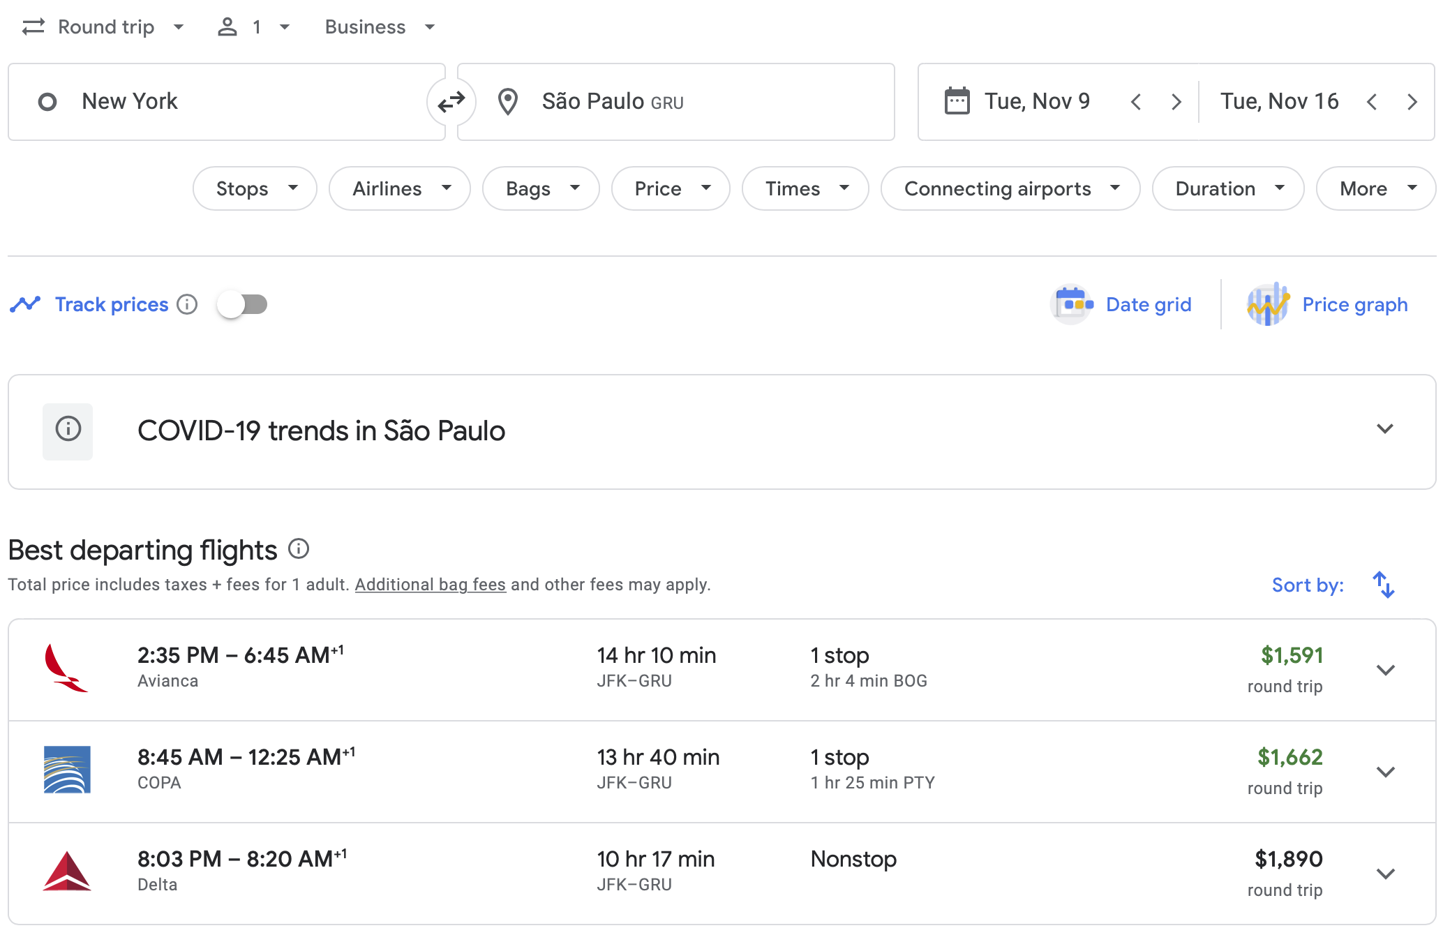Image resolution: width=1443 pixels, height=935 pixels.
Task: Expand details for the Avianca flight
Action: pyautogui.click(x=1385, y=669)
